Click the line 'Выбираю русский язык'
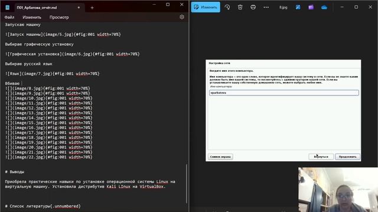The width and height of the screenshot is (378, 212). (28, 64)
